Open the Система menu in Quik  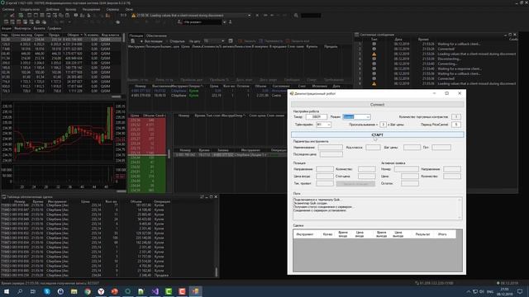(x=8, y=9)
